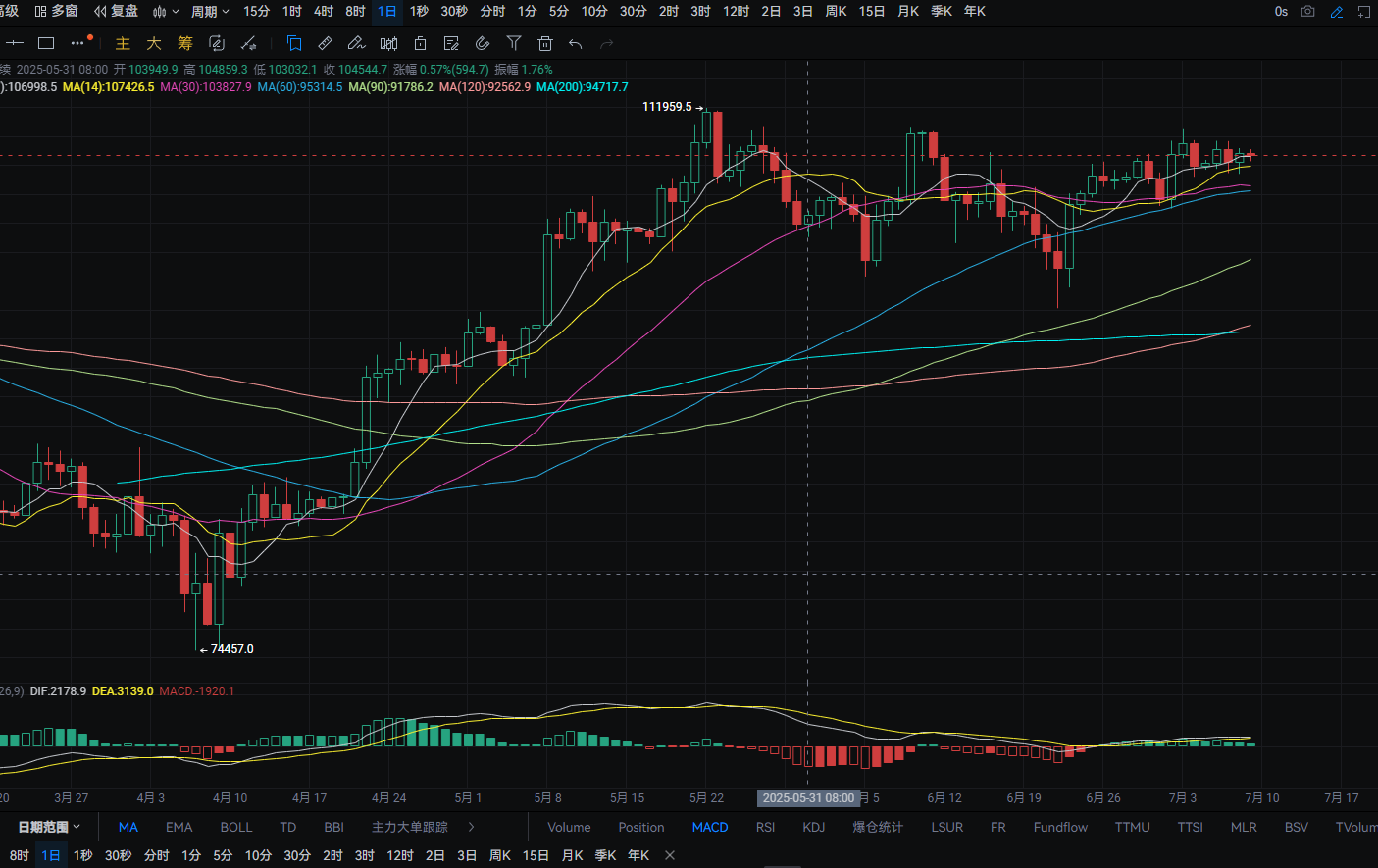The width and height of the screenshot is (1378, 868).
Task: Click the 复盘 replay button
Action: point(117,12)
